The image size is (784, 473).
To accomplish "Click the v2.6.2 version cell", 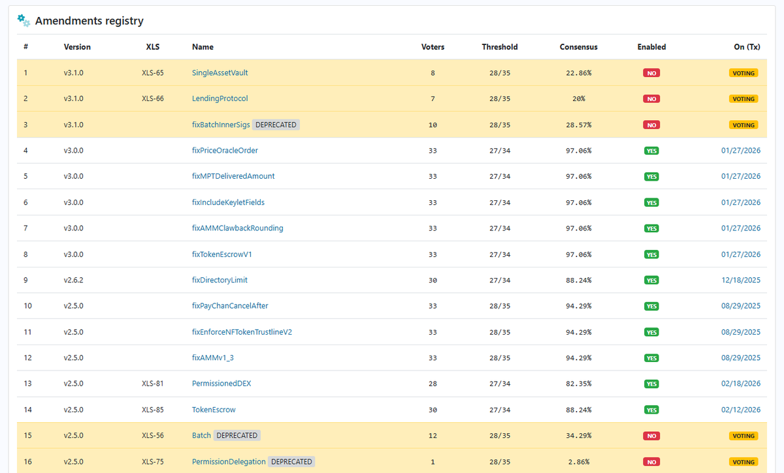I will (x=74, y=280).
